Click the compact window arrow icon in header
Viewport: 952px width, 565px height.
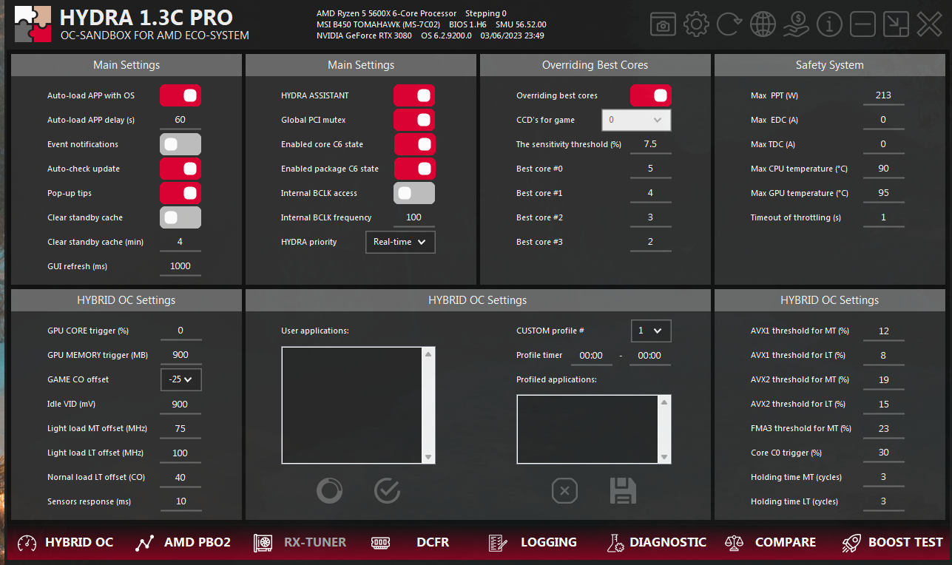pyautogui.click(x=896, y=24)
